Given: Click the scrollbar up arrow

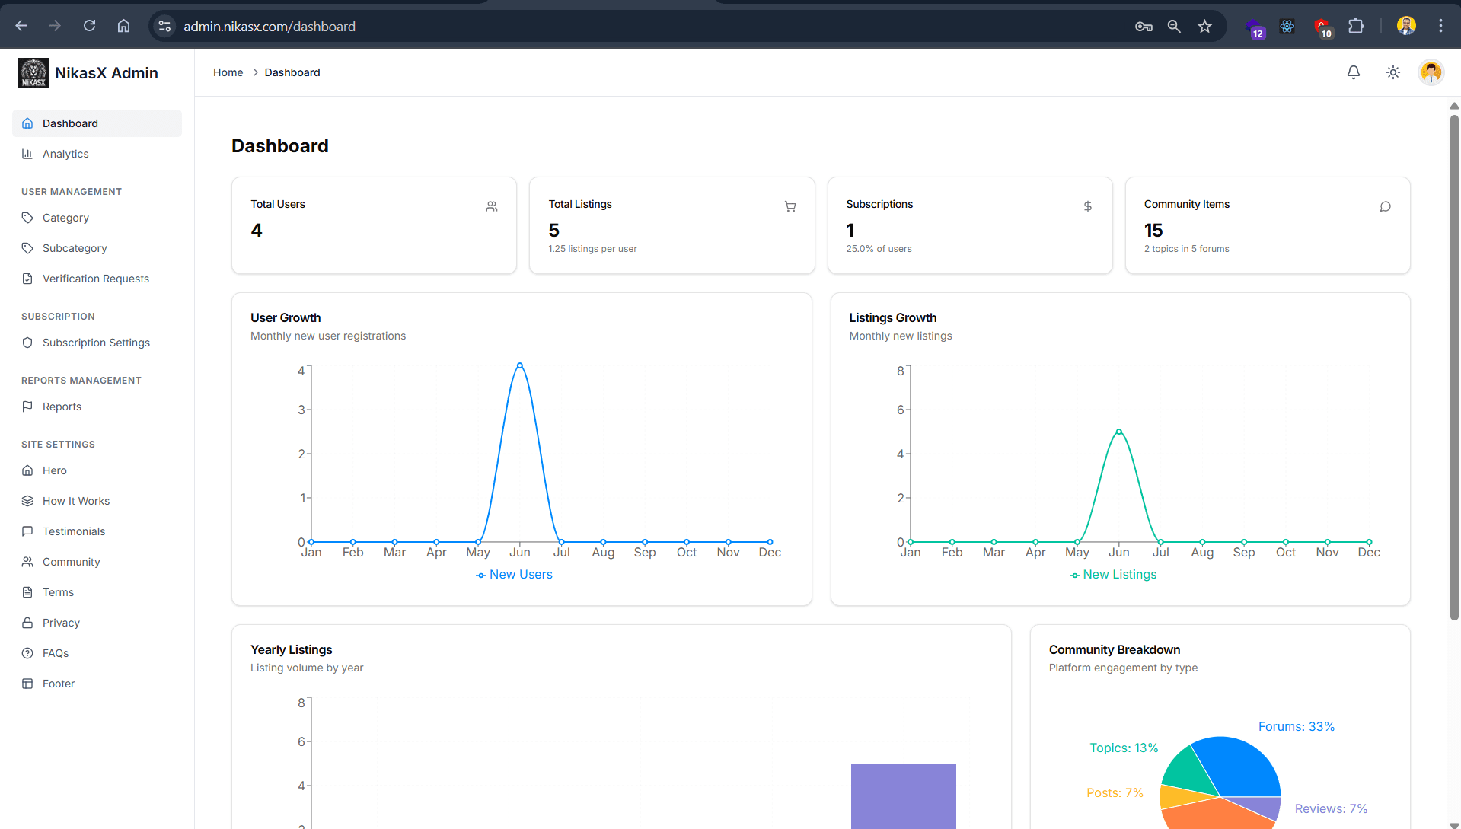Looking at the screenshot, I should click(x=1454, y=106).
